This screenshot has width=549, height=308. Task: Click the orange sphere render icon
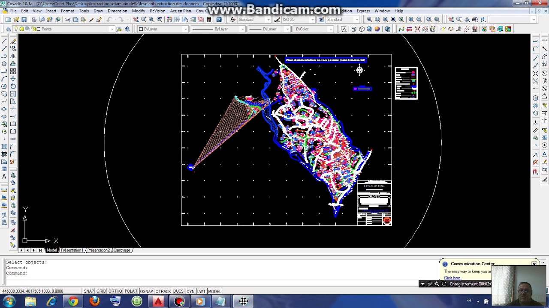click(377, 29)
